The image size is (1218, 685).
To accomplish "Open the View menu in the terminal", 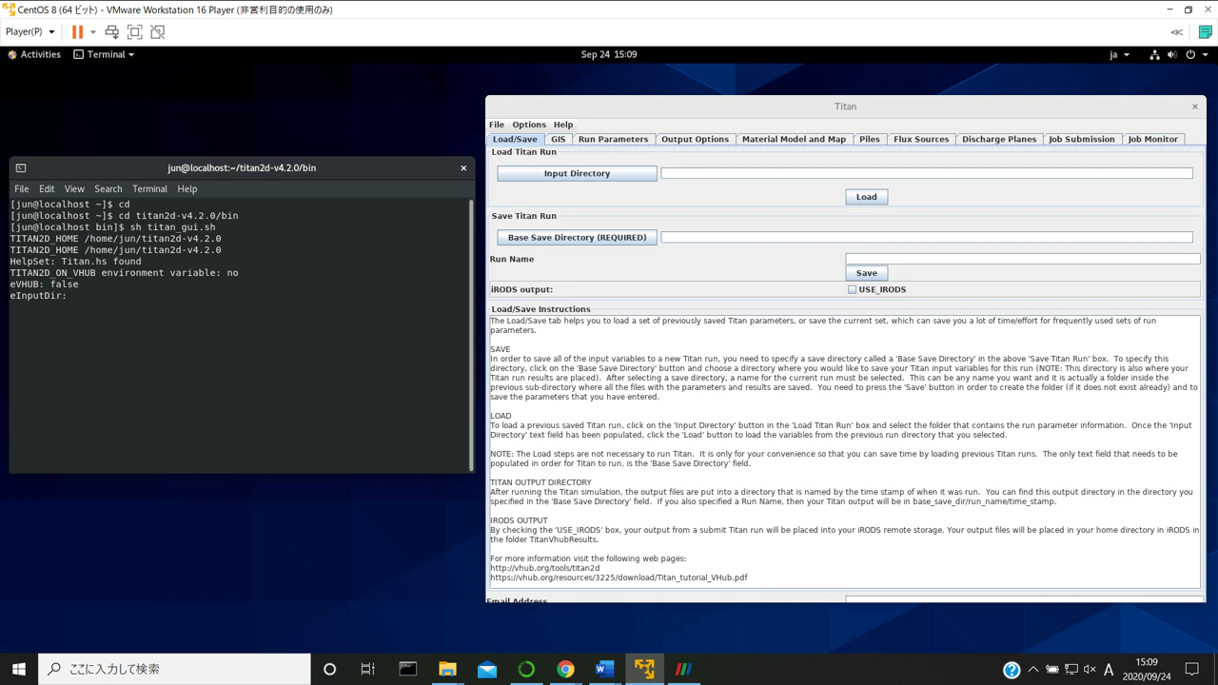I will tap(74, 189).
